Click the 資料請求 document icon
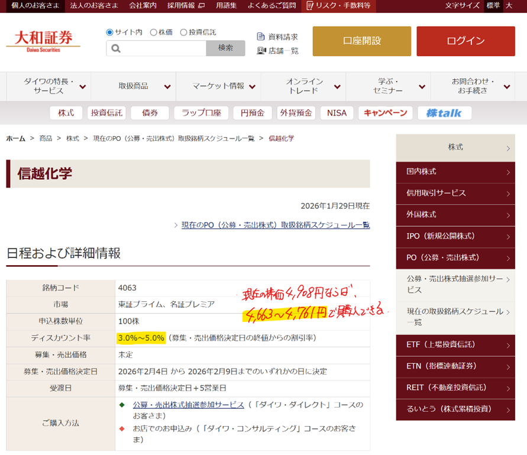This screenshot has height=455, width=527. [x=261, y=37]
